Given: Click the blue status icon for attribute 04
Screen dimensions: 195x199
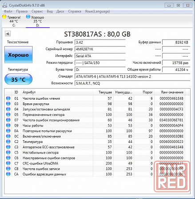Looking at the screenshot, I should click(8, 109).
